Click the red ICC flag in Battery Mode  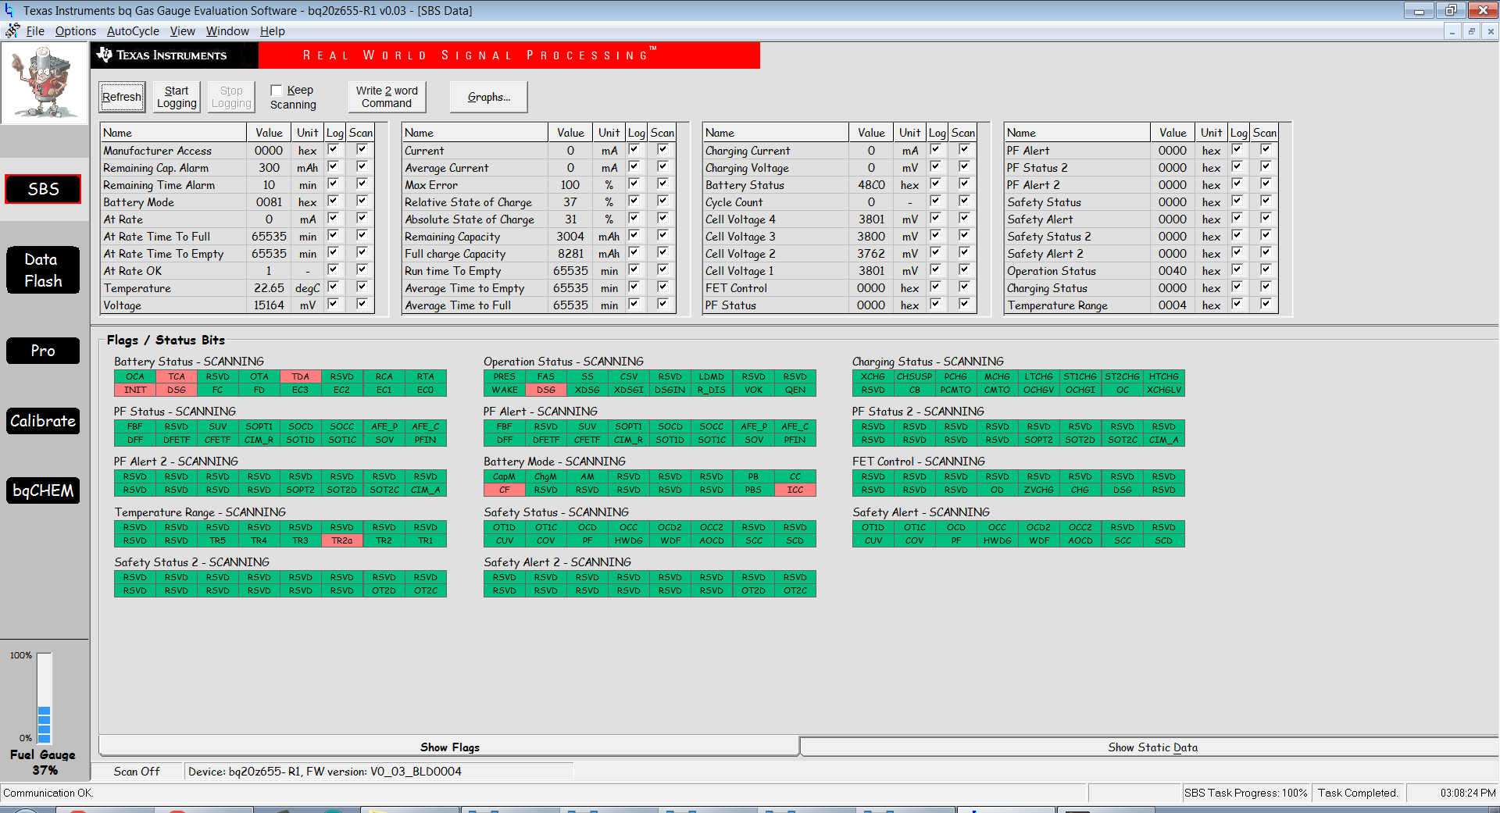795,490
